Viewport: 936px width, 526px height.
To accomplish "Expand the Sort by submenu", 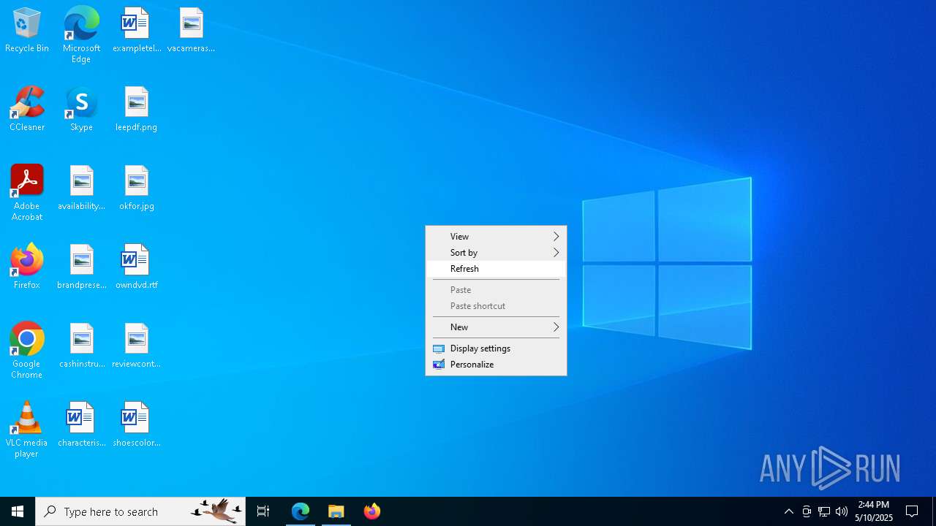I will click(496, 252).
